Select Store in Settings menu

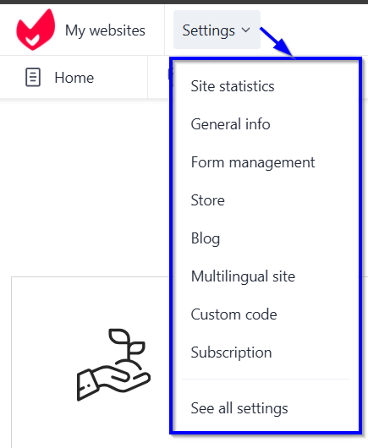point(207,200)
